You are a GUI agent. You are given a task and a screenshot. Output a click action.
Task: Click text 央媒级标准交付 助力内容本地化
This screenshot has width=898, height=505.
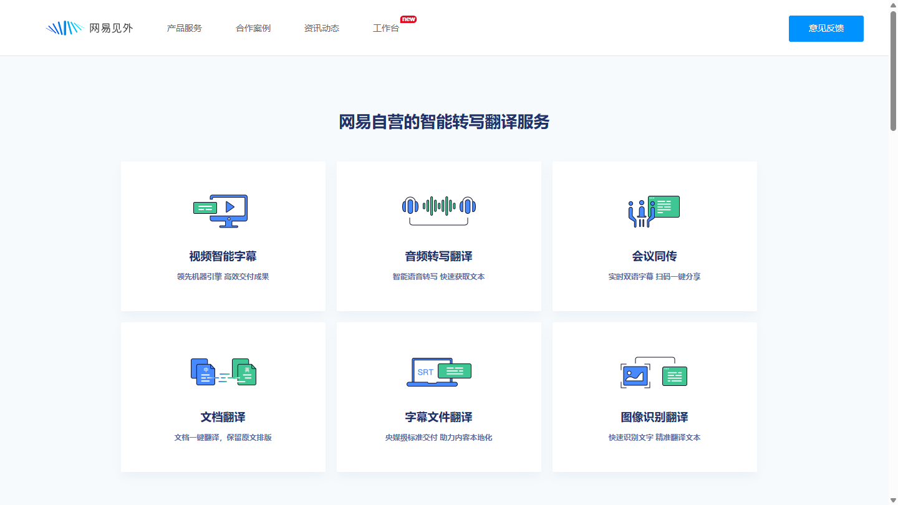(439, 438)
